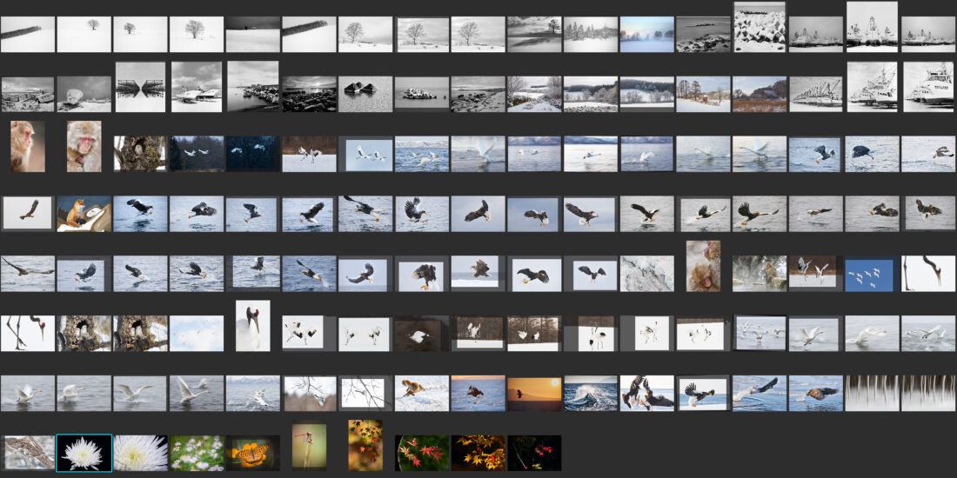This screenshot has height=478, width=957.
Task: Select the highlighted white chrysanthemum on black thumbnail
Action: (x=84, y=453)
